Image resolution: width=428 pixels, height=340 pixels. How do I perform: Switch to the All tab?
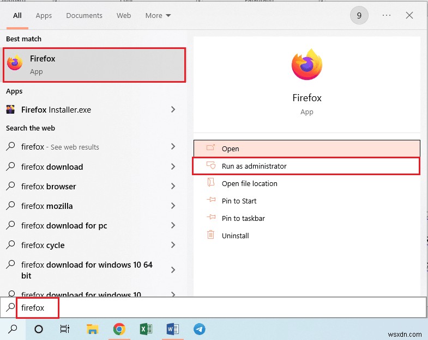[17, 16]
